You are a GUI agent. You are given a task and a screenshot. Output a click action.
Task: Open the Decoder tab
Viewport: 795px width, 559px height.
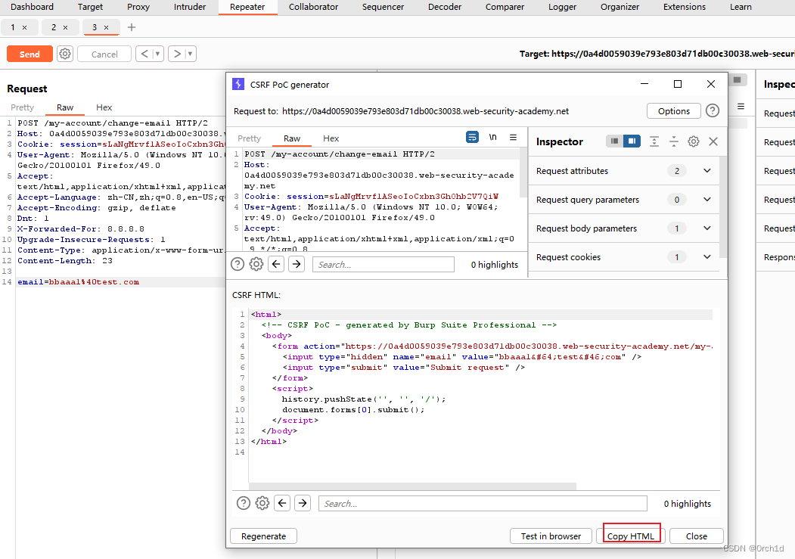click(445, 7)
